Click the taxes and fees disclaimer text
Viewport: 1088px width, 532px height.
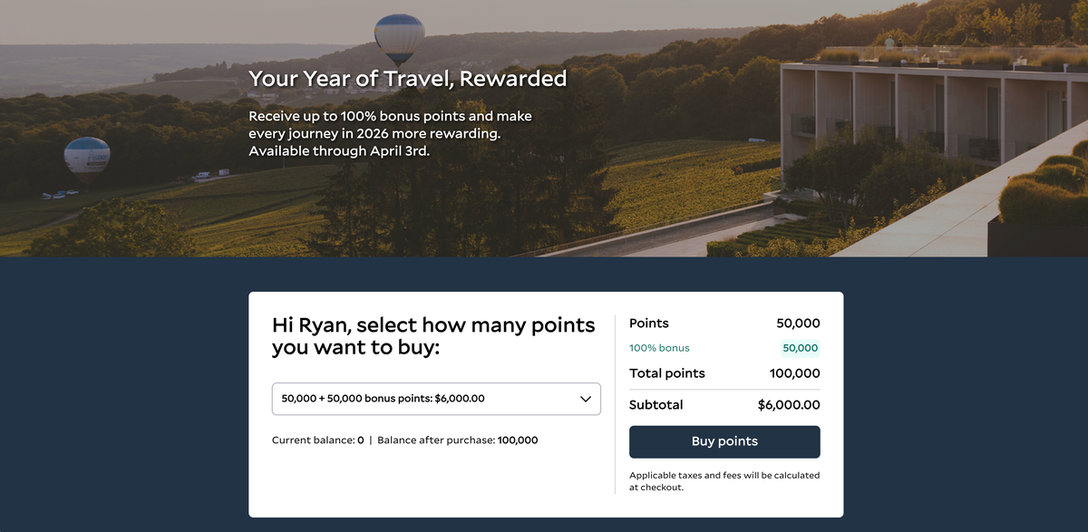tap(724, 480)
